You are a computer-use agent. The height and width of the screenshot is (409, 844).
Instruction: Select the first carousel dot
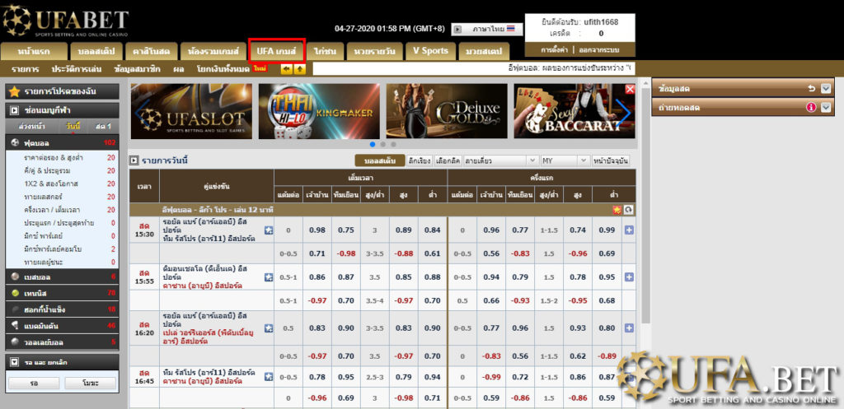pyautogui.click(x=373, y=144)
